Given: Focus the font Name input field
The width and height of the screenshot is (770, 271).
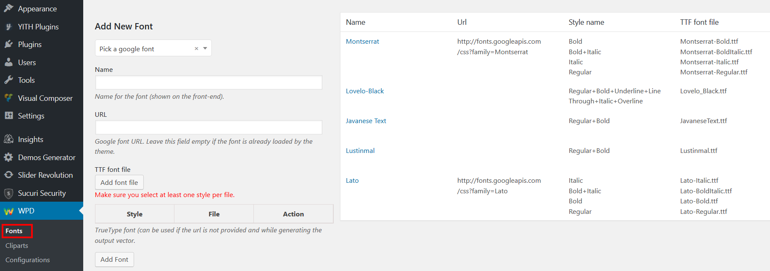Looking at the screenshot, I should click(208, 82).
